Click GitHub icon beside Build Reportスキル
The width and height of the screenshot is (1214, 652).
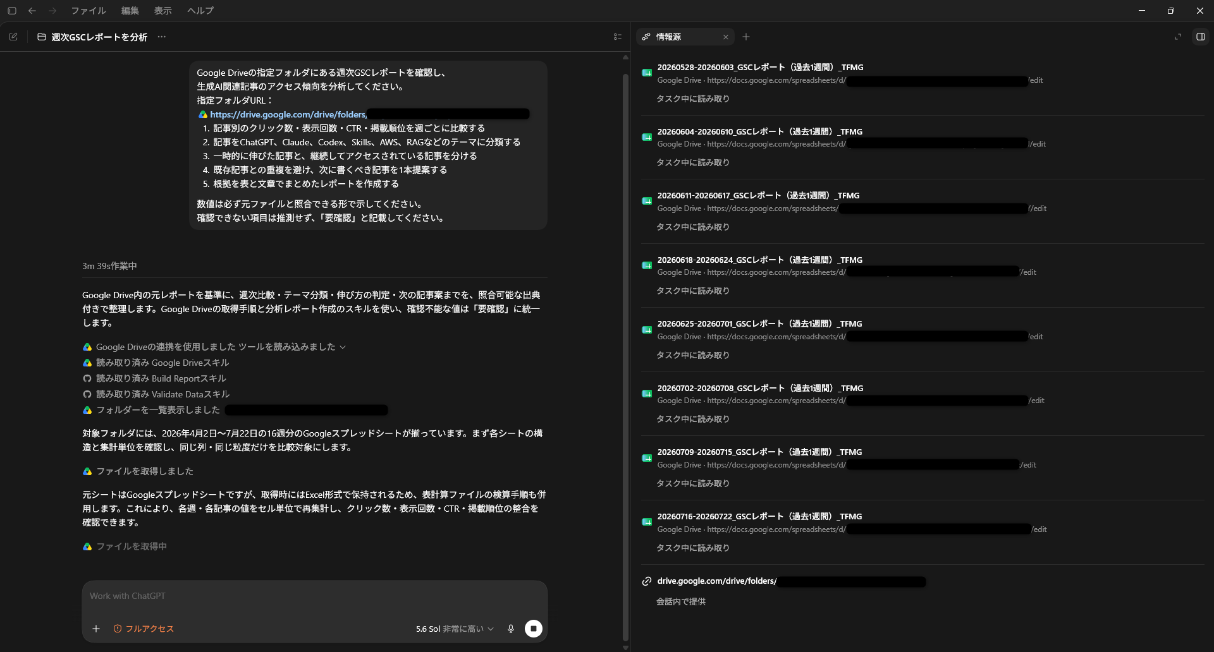[x=87, y=378]
